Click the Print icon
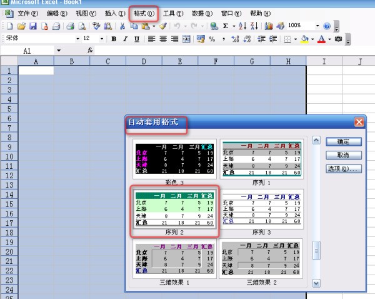 70,26
